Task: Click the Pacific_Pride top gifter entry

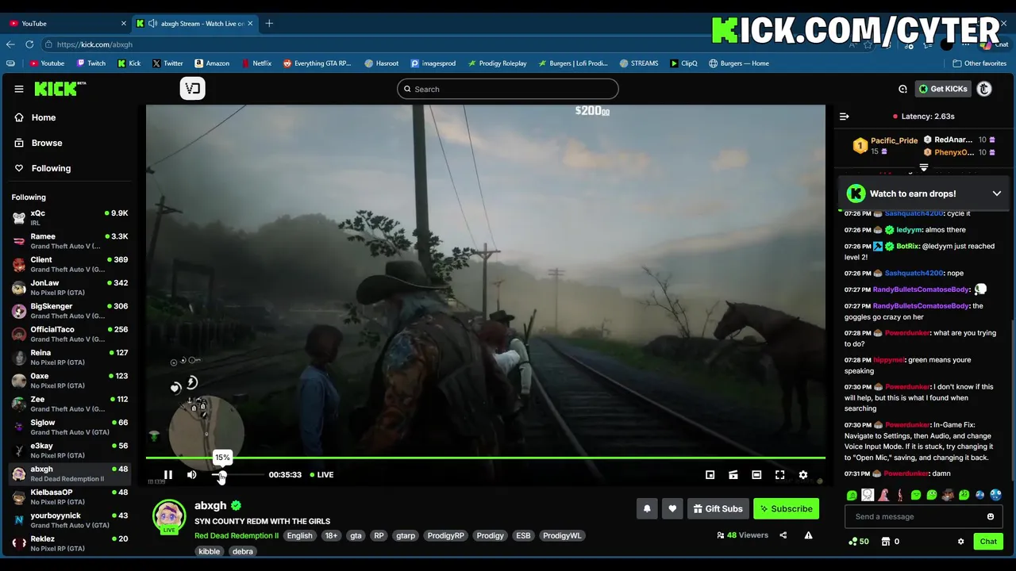Action: point(885,145)
